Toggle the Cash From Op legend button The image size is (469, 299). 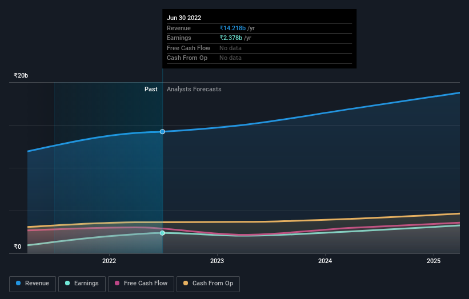208,284
